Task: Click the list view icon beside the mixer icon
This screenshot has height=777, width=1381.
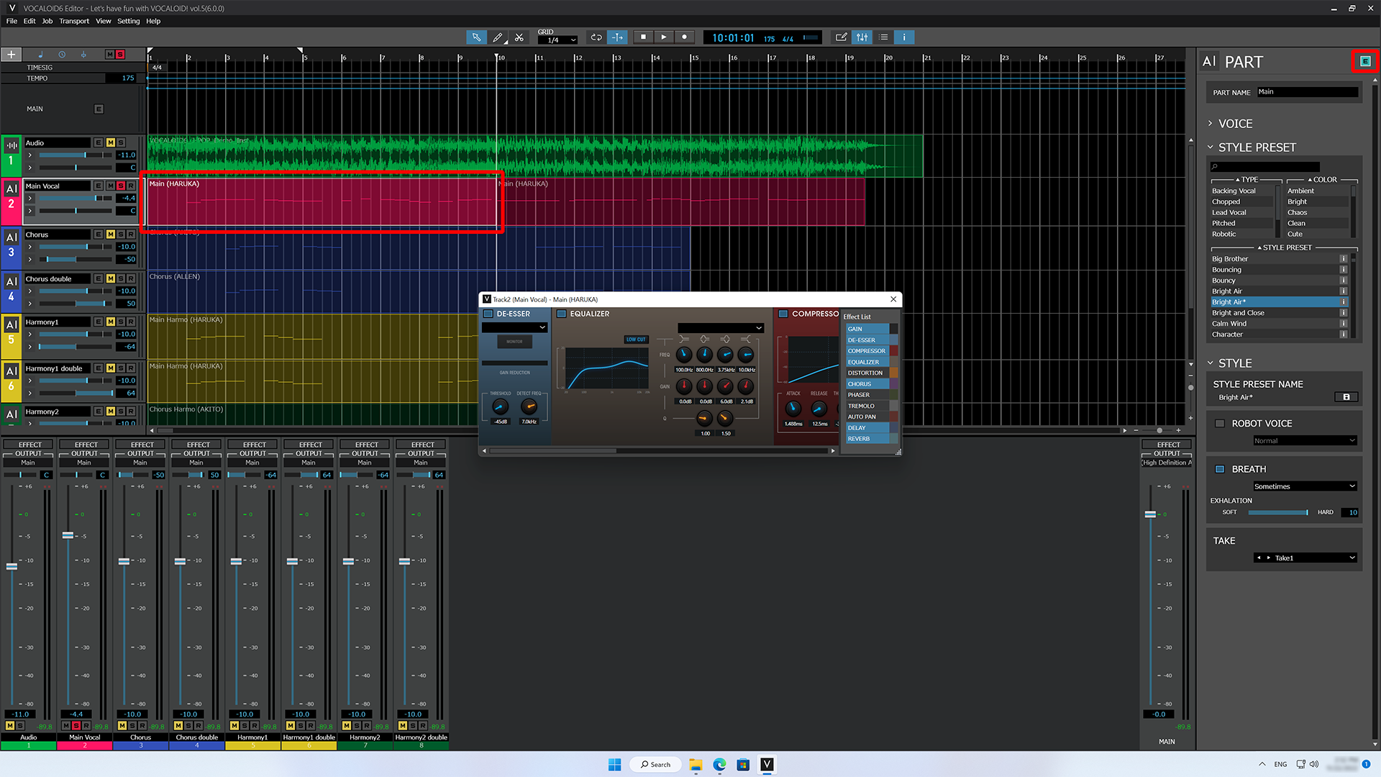Action: [883, 37]
